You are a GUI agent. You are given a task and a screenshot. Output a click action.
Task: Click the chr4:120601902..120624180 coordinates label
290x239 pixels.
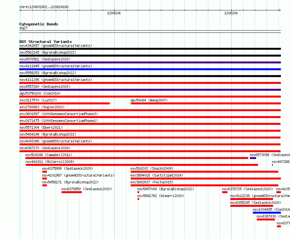tap(44, 7)
